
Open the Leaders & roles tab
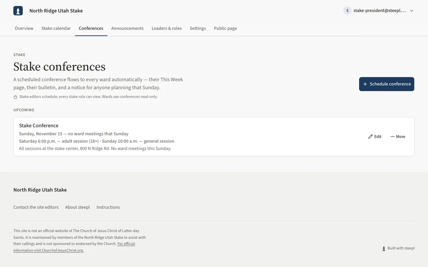point(167,28)
